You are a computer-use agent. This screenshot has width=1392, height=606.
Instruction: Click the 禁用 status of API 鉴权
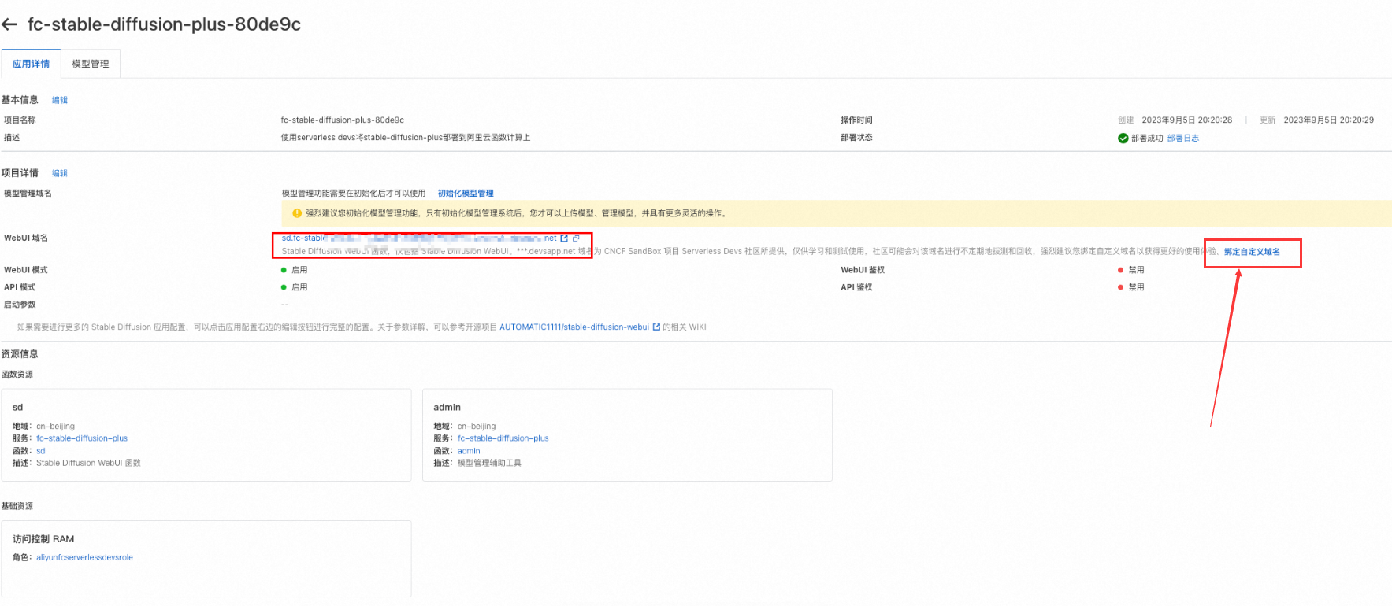point(1136,287)
